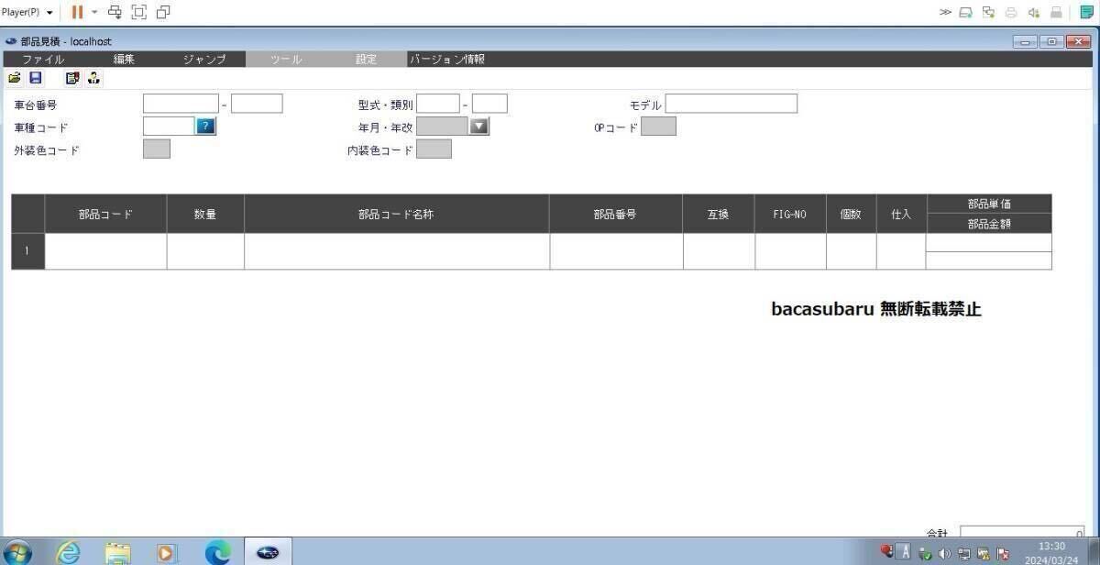Image resolution: width=1100 pixels, height=565 pixels.
Task: Click the first 車台番号 input field
Action: coord(181,104)
